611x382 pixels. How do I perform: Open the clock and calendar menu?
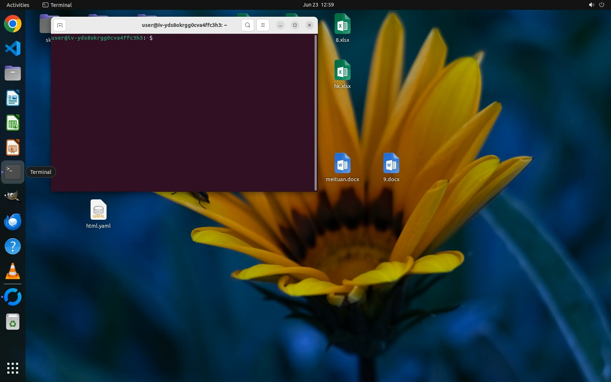click(x=318, y=5)
